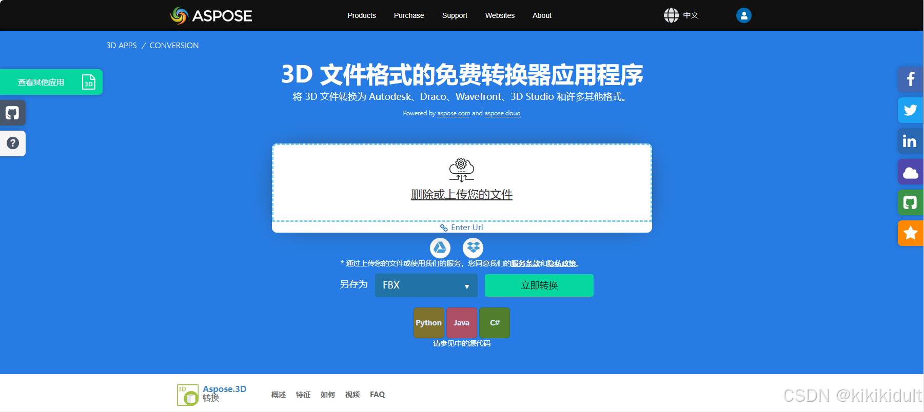Open the Support menu
The height and width of the screenshot is (412, 924).
click(455, 15)
